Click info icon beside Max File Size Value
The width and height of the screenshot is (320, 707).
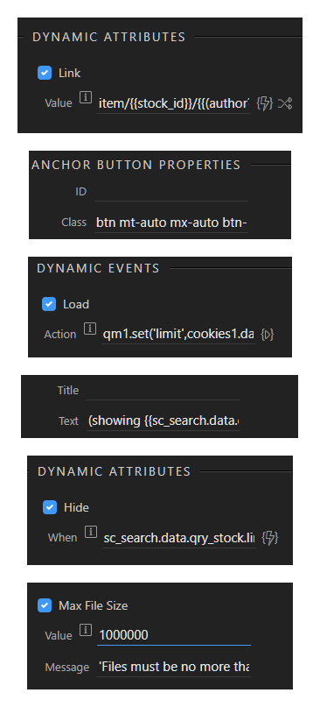tap(86, 630)
